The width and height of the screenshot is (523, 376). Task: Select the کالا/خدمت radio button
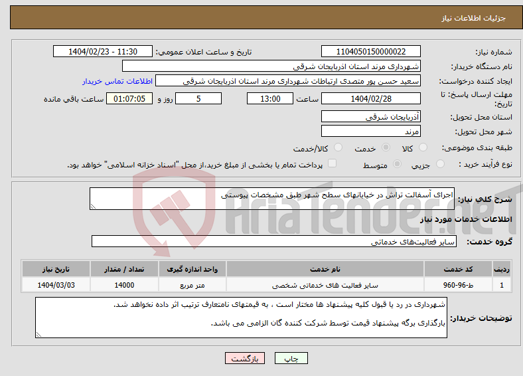coord(338,147)
